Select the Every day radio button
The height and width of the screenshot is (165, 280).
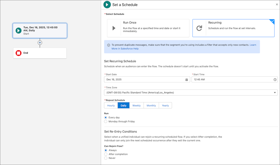106,117
